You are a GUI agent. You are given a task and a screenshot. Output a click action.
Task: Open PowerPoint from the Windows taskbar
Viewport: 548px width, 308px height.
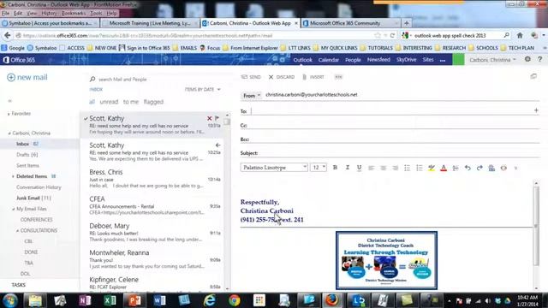tap(134, 300)
